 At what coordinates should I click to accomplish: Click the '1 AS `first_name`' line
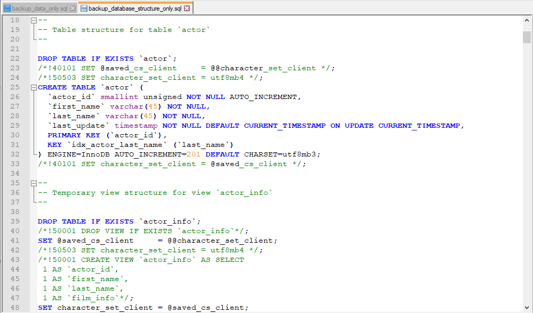(85, 279)
